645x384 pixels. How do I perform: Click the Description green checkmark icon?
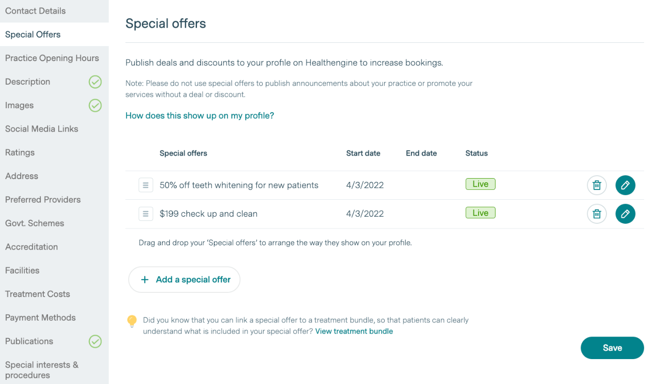[x=95, y=82]
